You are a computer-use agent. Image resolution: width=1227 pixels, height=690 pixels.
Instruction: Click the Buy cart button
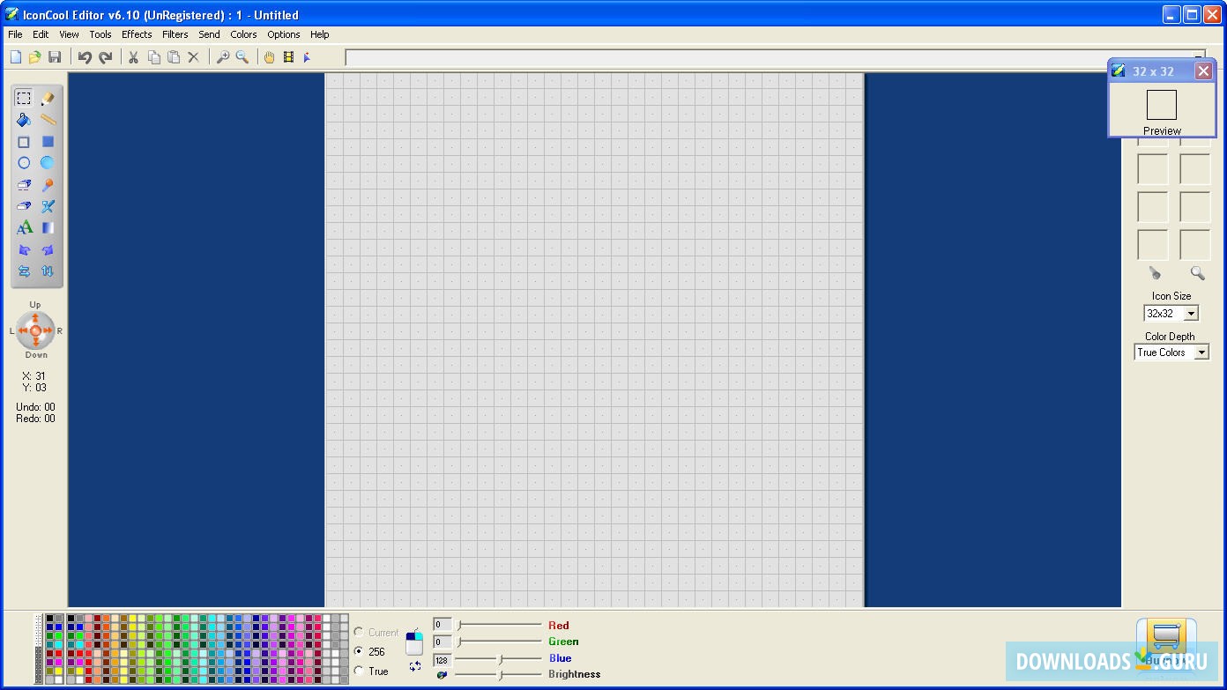tap(1166, 643)
